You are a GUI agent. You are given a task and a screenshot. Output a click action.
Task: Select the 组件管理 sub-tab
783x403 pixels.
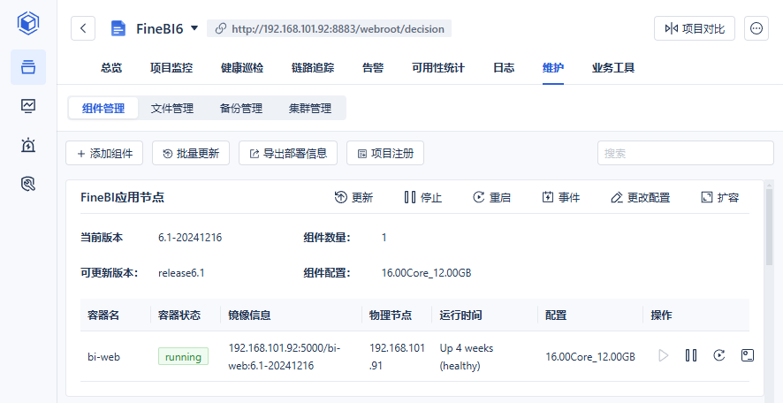click(x=103, y=109)
